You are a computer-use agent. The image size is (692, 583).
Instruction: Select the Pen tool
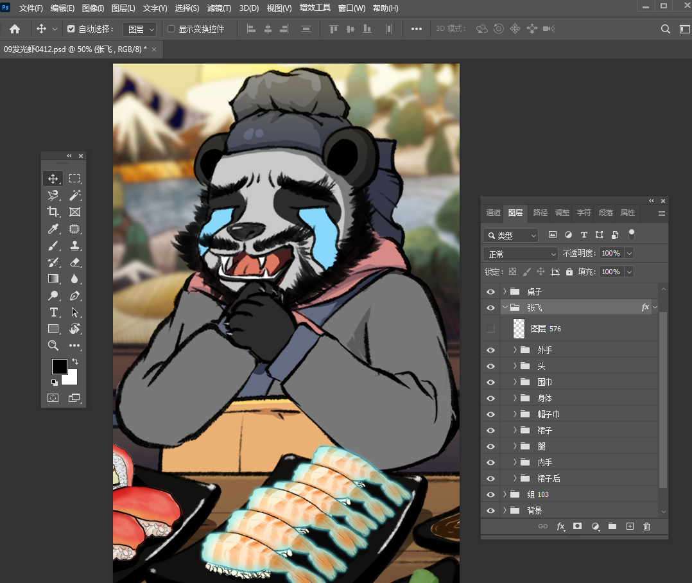click(74, 296)
